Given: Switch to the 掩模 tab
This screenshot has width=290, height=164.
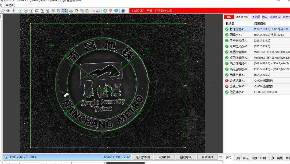Looking at the screenshot, I should click(x=280, y=158).
